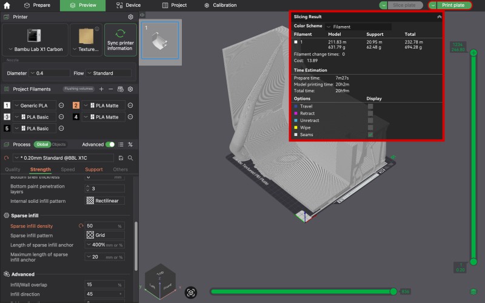Open the Bambu Lab X1 Carbon printer dropdown
485x303 pixels.
(35, 49)
